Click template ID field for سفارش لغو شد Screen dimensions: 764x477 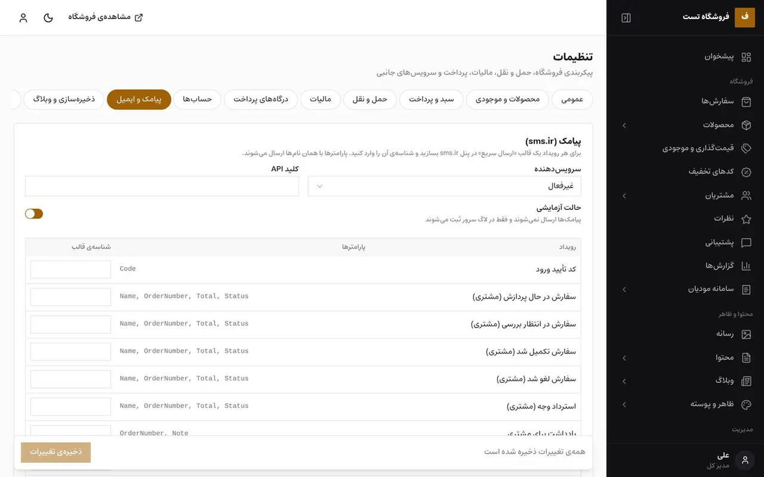pyautogui.click(x=70, y=379)
